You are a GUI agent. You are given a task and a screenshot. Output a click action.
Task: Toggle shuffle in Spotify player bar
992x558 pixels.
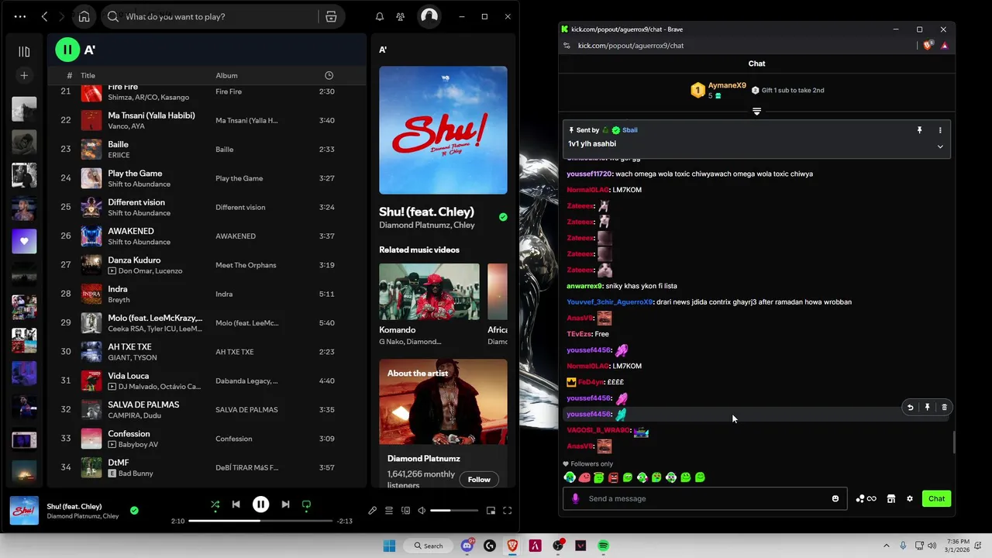click(215, 505)
